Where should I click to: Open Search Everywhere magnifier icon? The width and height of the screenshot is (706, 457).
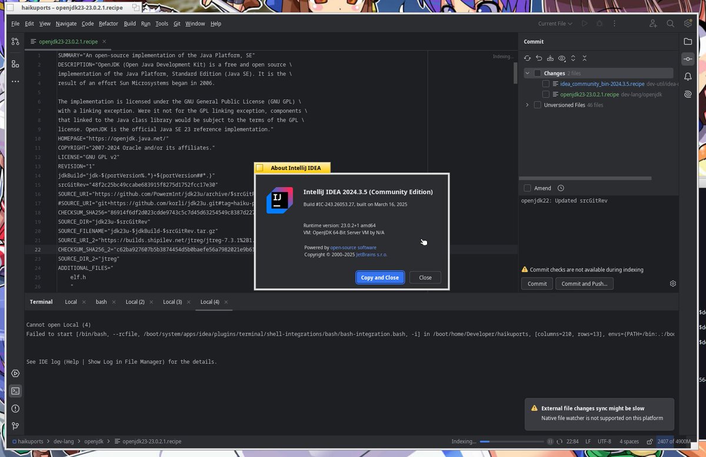670,24
